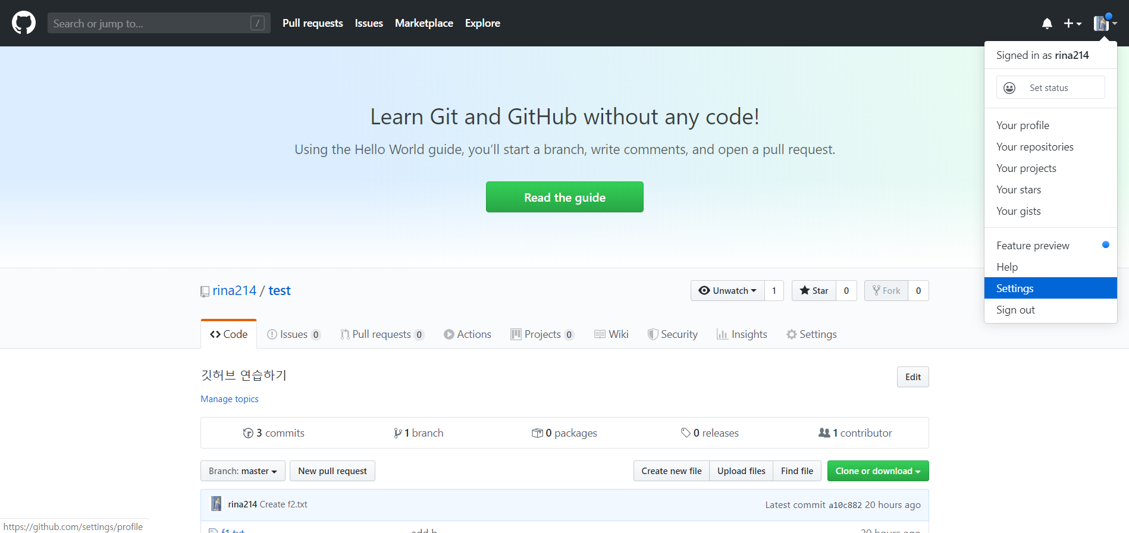Star the repository
The image size is (1129, 533).
click(814, 290)
